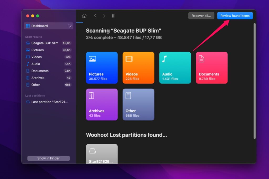Click Woohoo! Lost partitions found heading

coord(126,135)
